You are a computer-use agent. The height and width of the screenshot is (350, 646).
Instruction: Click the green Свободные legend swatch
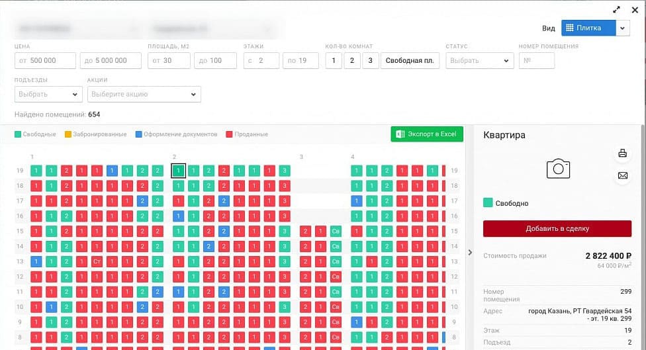pyautogui.click(x=18, y=134)
